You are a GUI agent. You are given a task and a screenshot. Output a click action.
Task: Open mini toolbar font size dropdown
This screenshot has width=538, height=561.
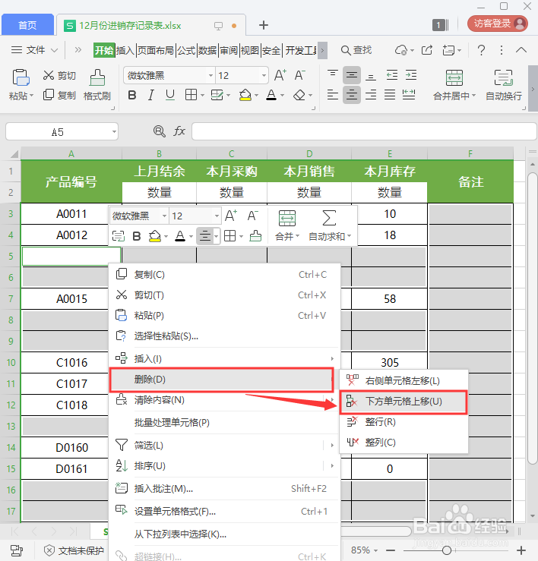point(217,216)
